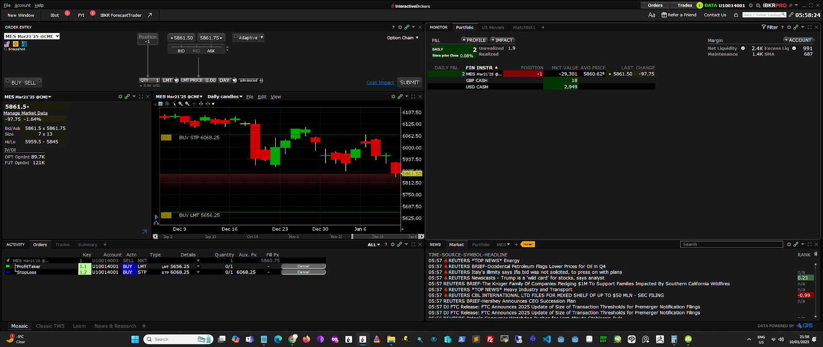Click the PROFILE button in P&L
The image size is (823, 347).
(x=474, y=40)
